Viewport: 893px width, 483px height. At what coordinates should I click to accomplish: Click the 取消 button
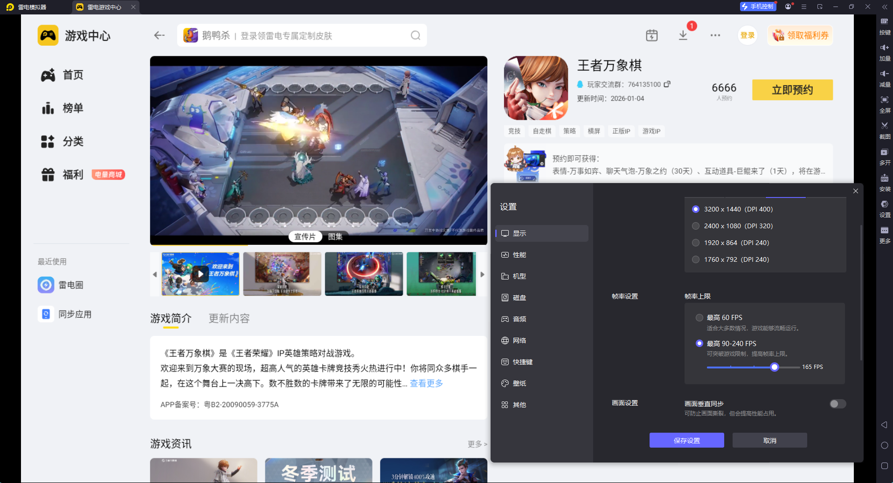point(770,440)
